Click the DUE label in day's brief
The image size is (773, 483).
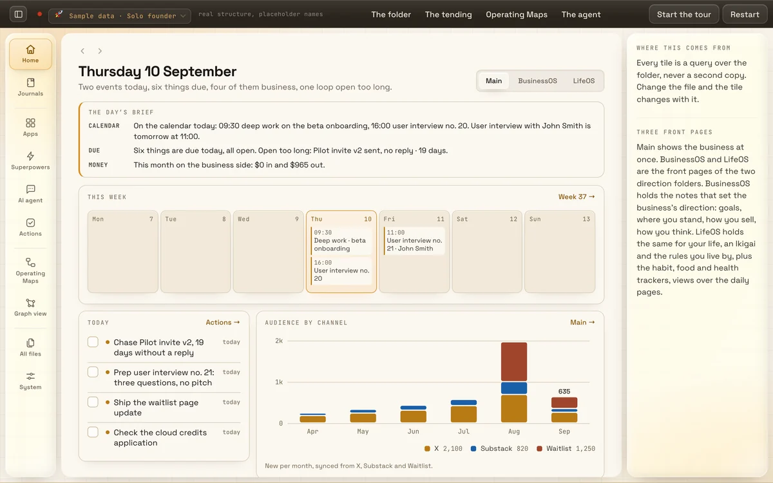point(94,151)
